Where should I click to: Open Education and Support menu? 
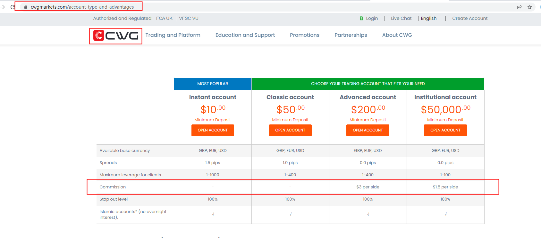(x=245, y=35)
